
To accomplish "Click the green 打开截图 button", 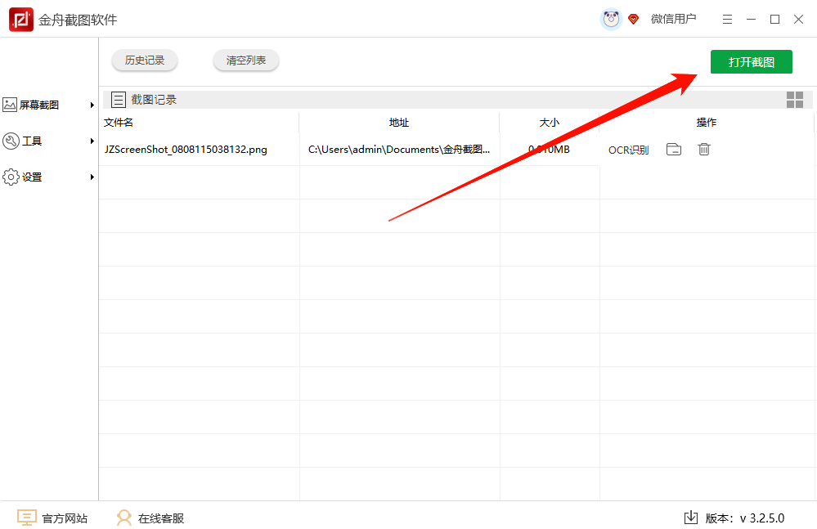I will [751, 61].
